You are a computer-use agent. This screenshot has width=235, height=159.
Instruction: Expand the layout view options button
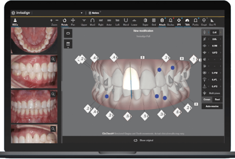(68, 44)
